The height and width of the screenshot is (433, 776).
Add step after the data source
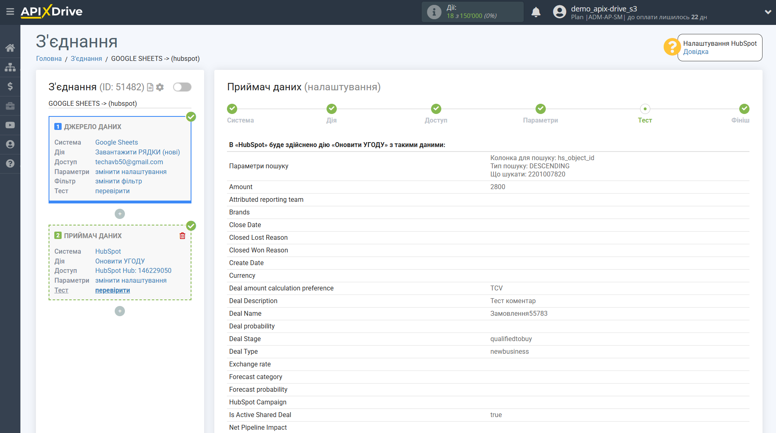[x=120, y=214]
